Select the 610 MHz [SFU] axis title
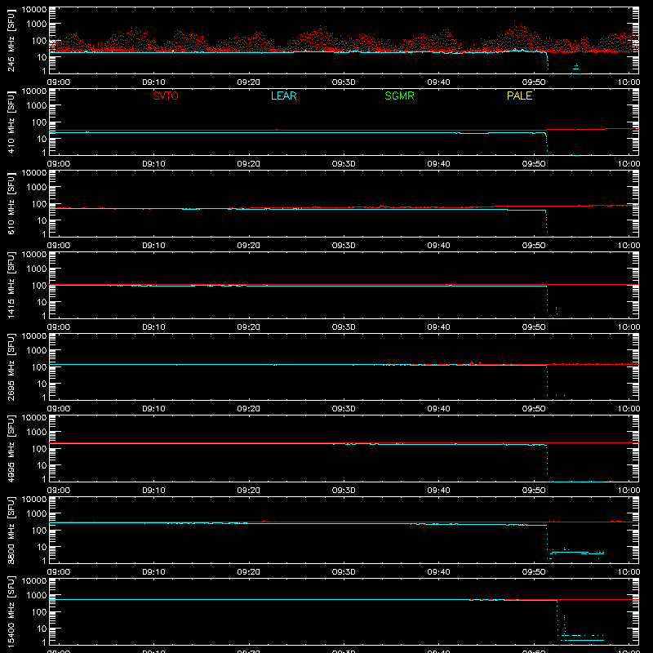Screen dimensions: 653x653 tap(11, 204)
